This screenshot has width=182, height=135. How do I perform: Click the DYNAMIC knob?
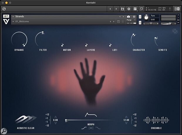[19, 39]
